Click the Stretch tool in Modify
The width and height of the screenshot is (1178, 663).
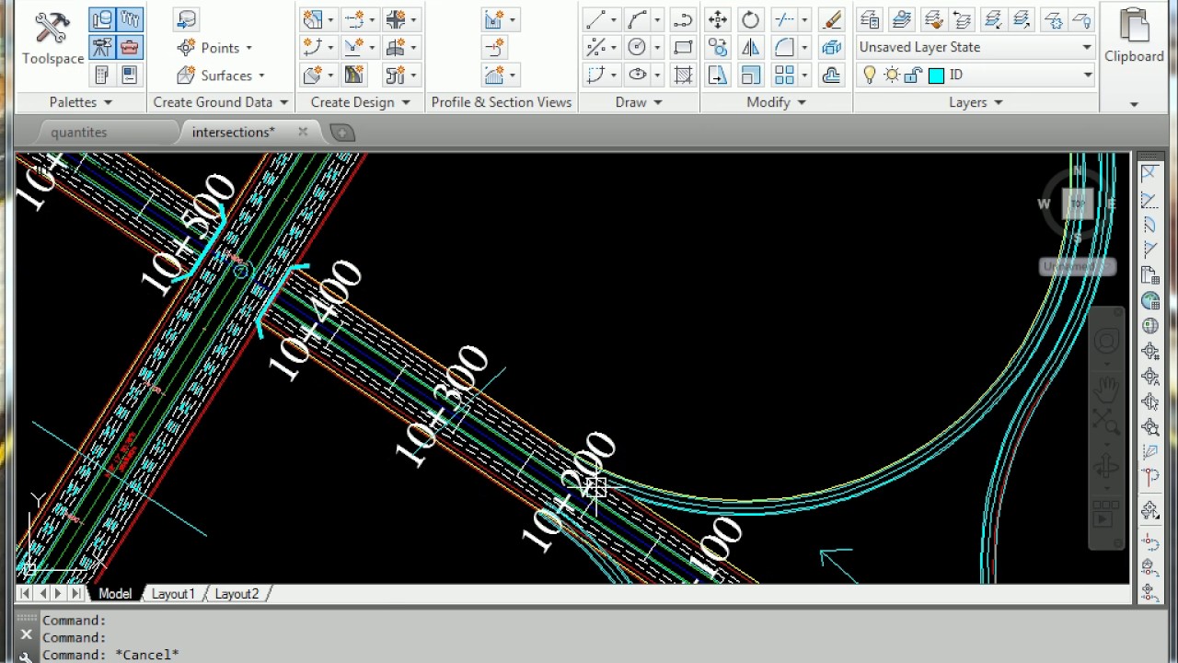tap(718, 75)
